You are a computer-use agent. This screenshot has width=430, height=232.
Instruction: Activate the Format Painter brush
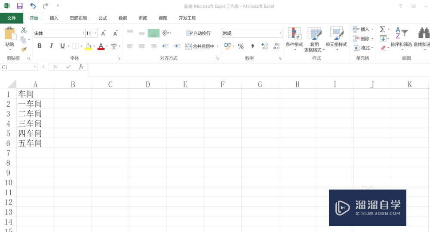click(x=24, y=49)
